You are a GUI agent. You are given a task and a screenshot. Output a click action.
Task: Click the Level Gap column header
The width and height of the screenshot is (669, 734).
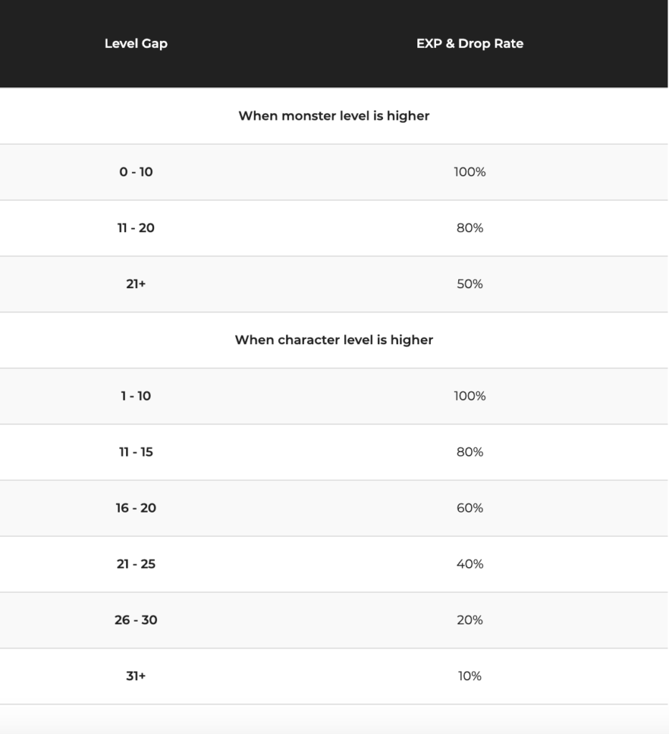[x=136, y=44]
